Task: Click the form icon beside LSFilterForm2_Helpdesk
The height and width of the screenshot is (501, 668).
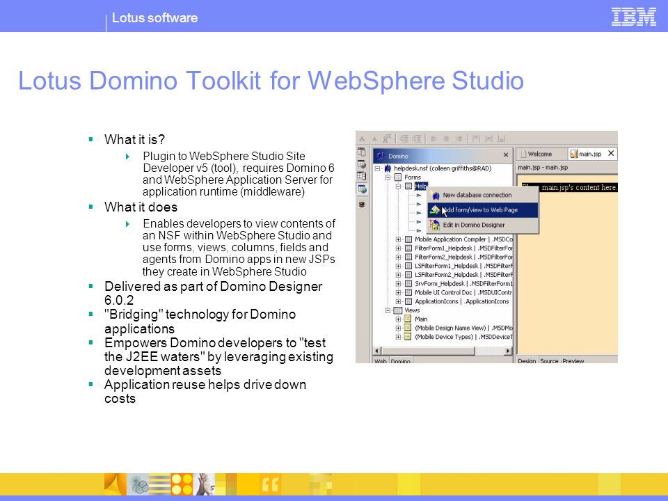Action: point(408,275)
